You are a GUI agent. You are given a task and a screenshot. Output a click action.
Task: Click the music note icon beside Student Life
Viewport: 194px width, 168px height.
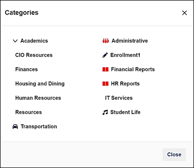(105, 112)
